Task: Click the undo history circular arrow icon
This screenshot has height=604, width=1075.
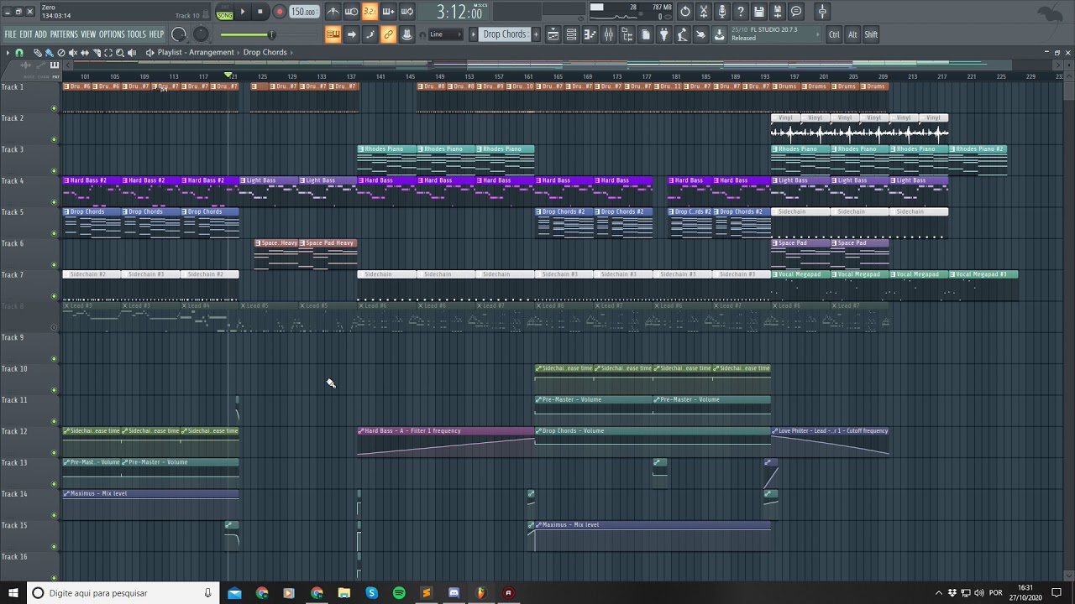Action: [685, 12]
